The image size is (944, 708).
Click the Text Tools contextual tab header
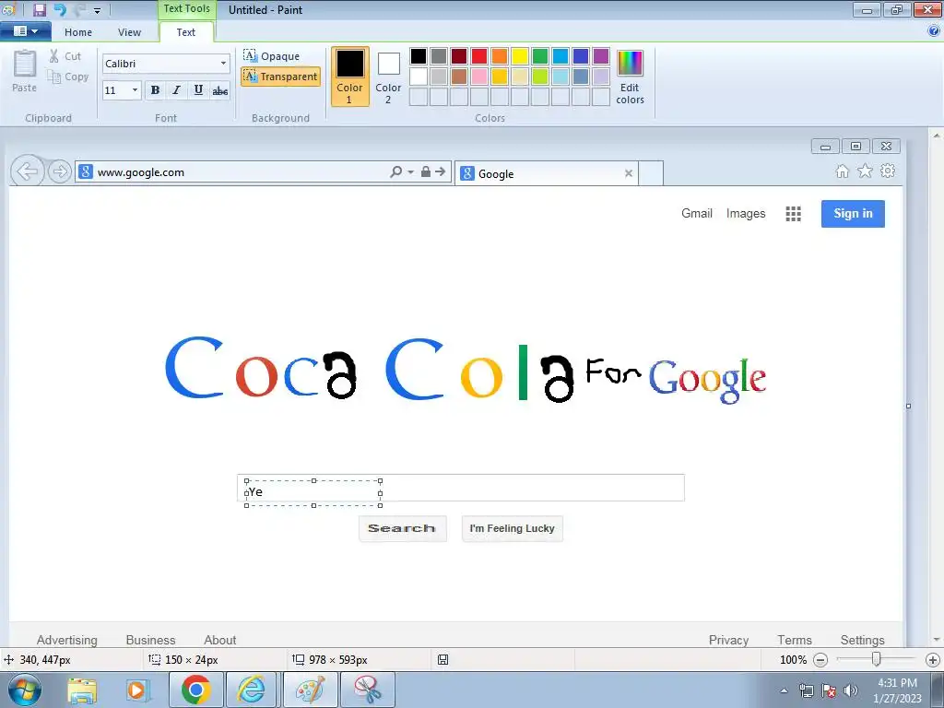pos(186,9)
